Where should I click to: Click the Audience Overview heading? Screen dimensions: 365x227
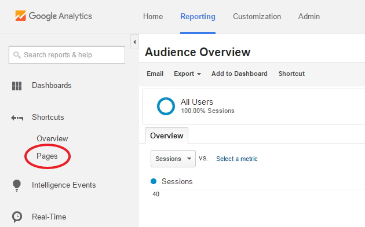point(198,52)
